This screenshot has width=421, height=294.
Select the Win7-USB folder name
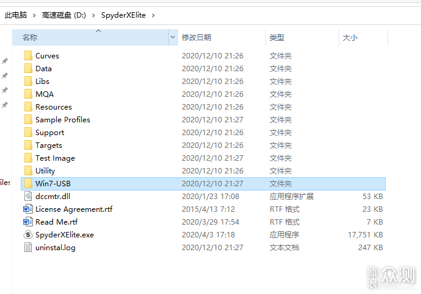tap(53, 183)
